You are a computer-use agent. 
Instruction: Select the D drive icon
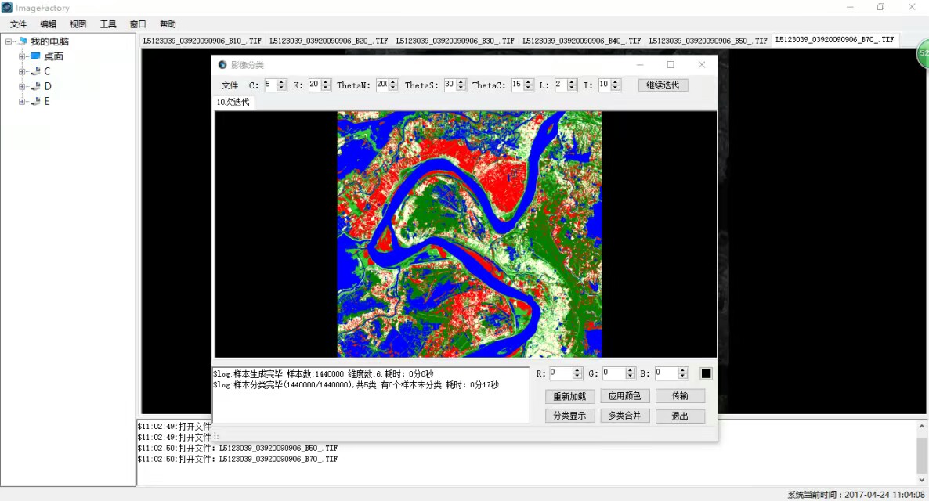[35, 86]
